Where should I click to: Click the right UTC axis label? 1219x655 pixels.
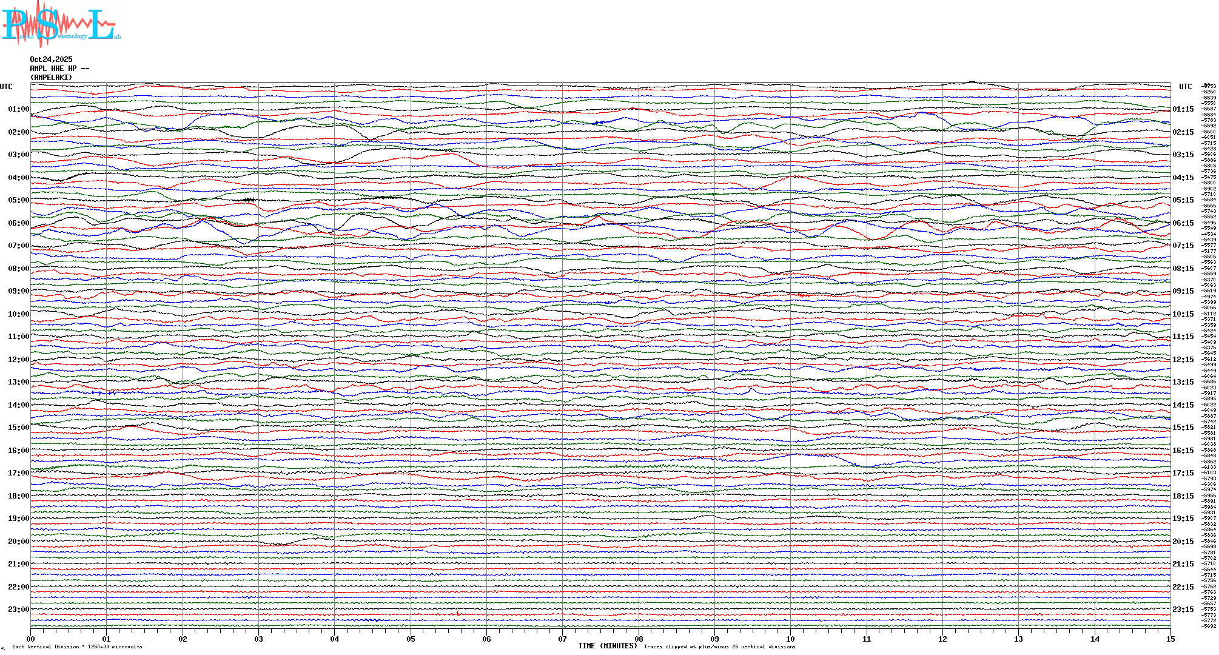coord(1185,87)
